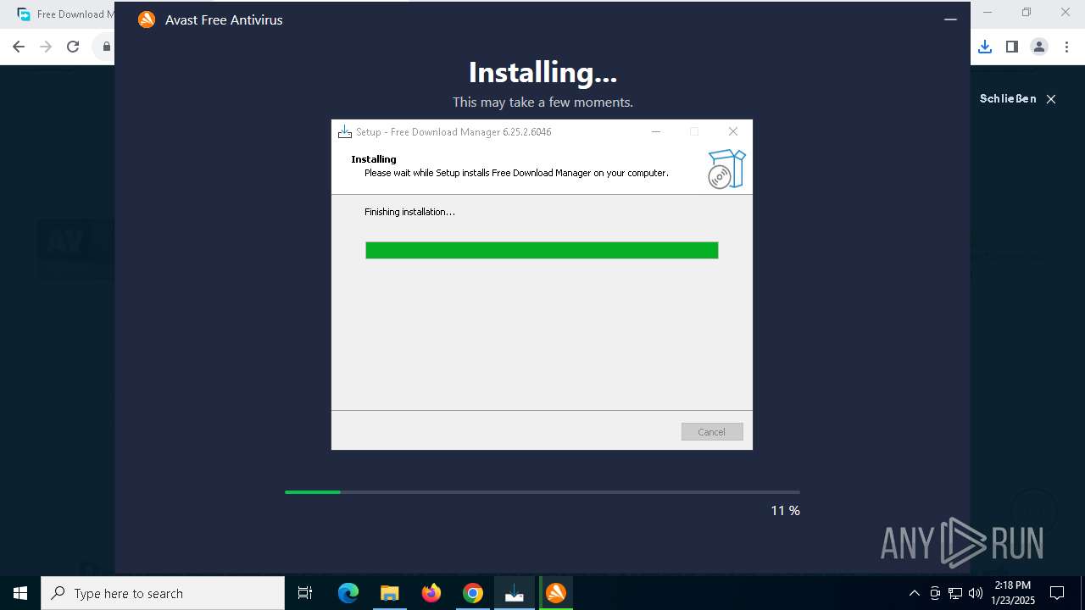Viewport: 1085px width, 610px height.
Task: Minimize the Free Download Manager Setup window
Action: [656, 131]
